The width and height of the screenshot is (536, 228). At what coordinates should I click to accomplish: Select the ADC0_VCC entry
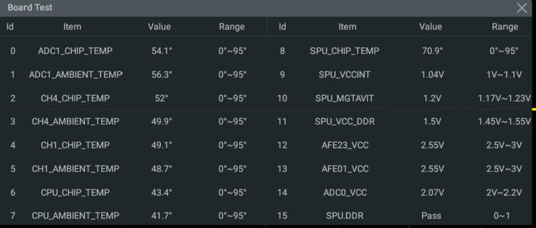(x=345, y=192)
